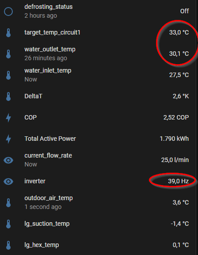Click the eye icon beside current_flow_rate
Viewport: 198px width, 255px height.
(x=8, y=160)
